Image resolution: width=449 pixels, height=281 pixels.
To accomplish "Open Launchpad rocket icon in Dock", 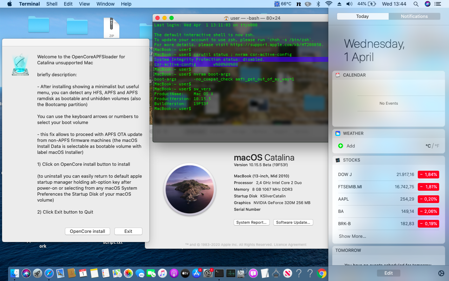I will coord(38,273).
